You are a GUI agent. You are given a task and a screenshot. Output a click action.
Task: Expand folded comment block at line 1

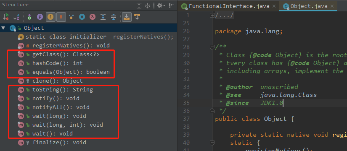[x=212, y=15]
